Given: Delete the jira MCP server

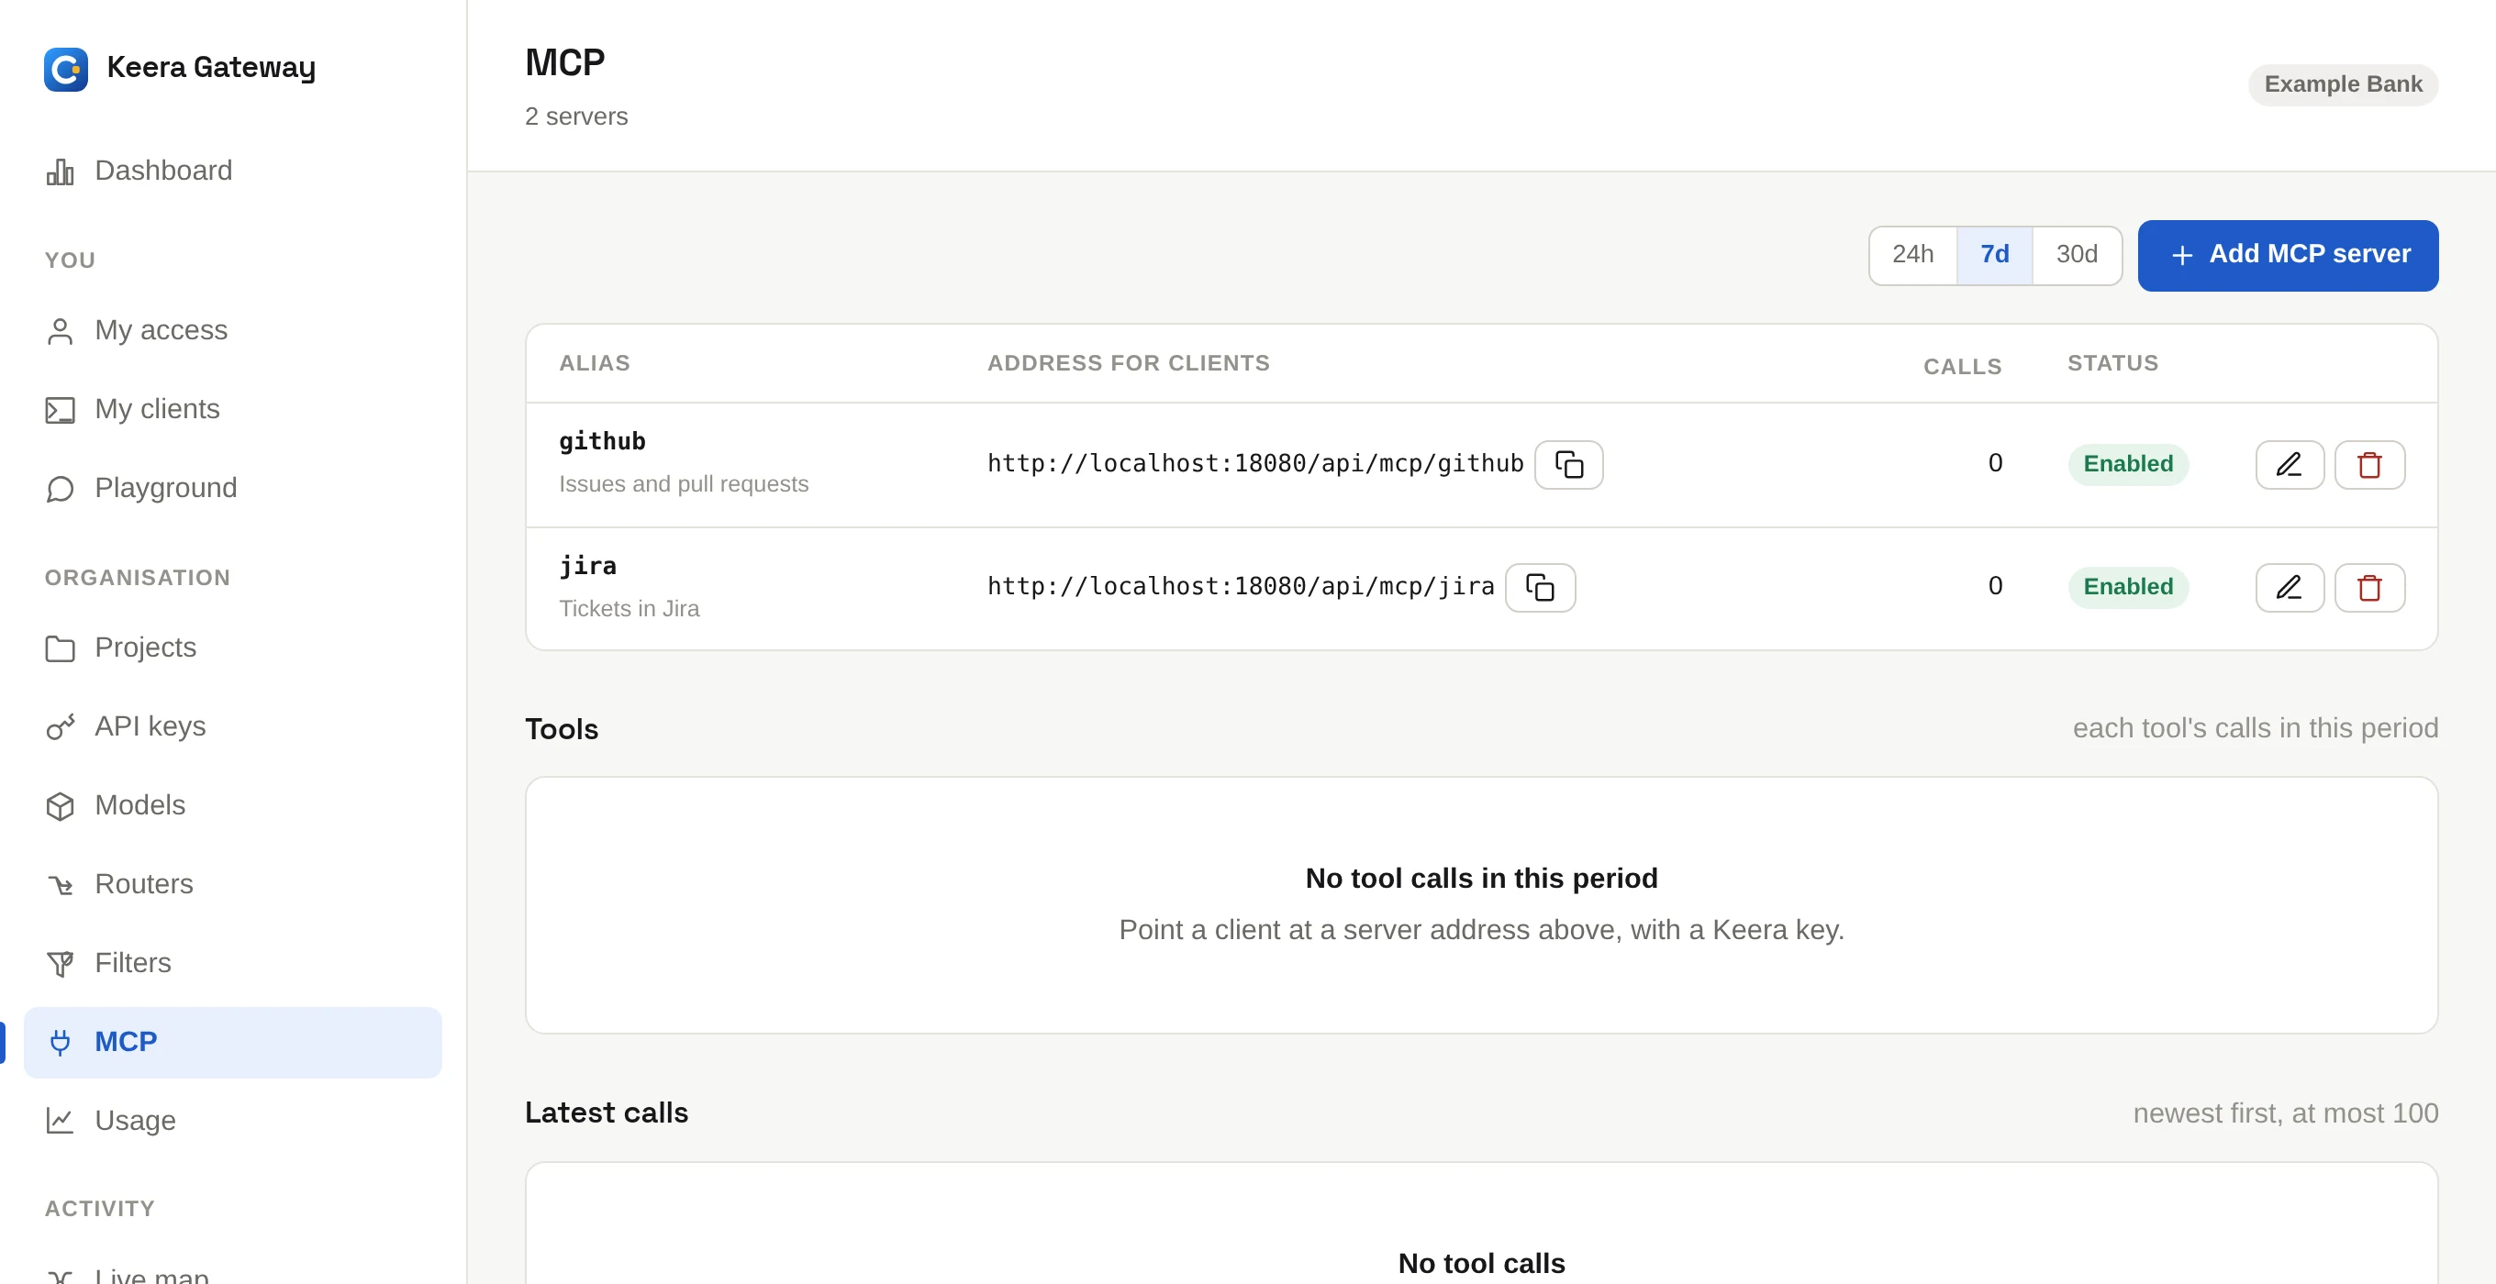Looking at the screenshot, I should coord(2369,588).
